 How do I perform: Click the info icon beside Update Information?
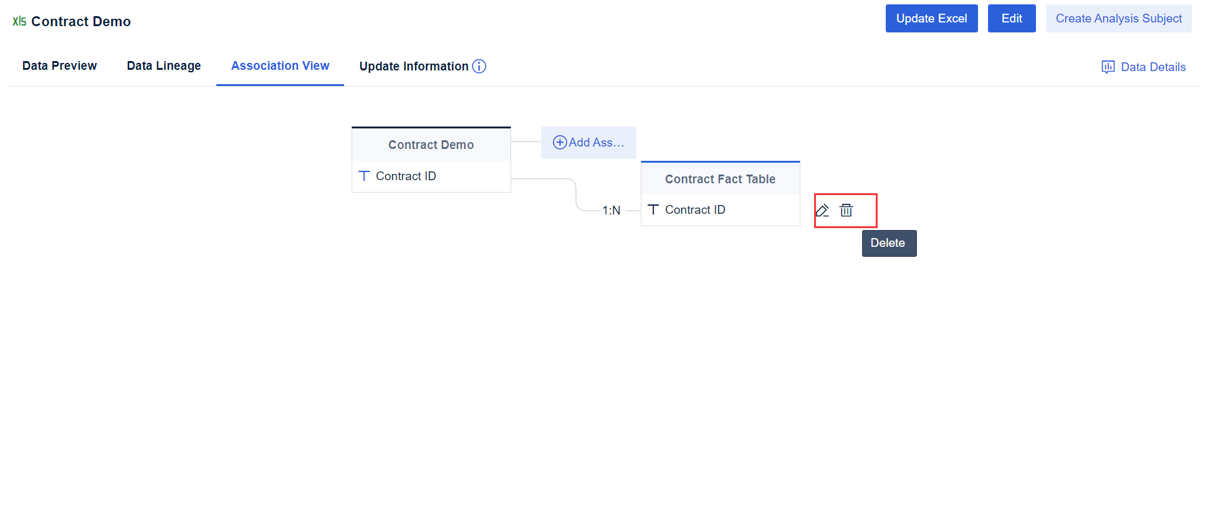[x=479, y=66]
